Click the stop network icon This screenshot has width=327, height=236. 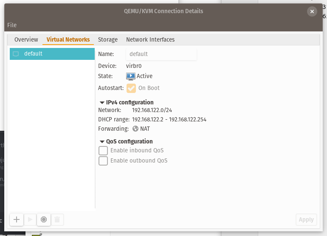(x=44, y=219)
